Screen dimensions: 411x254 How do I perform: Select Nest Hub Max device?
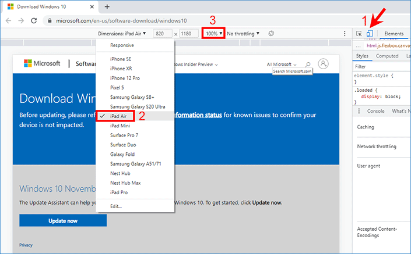click(x=135, y=183)
